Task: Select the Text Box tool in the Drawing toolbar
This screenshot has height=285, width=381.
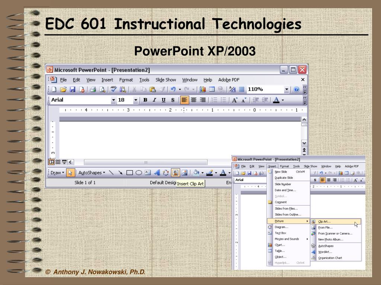Action: (x=148, y=173)
